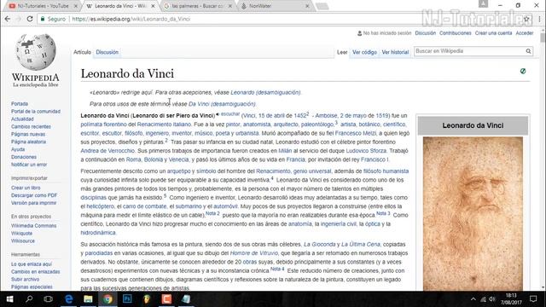Click the Ludovico Sforza link
The width and height of the screenshot is (546, 307).
366,151
